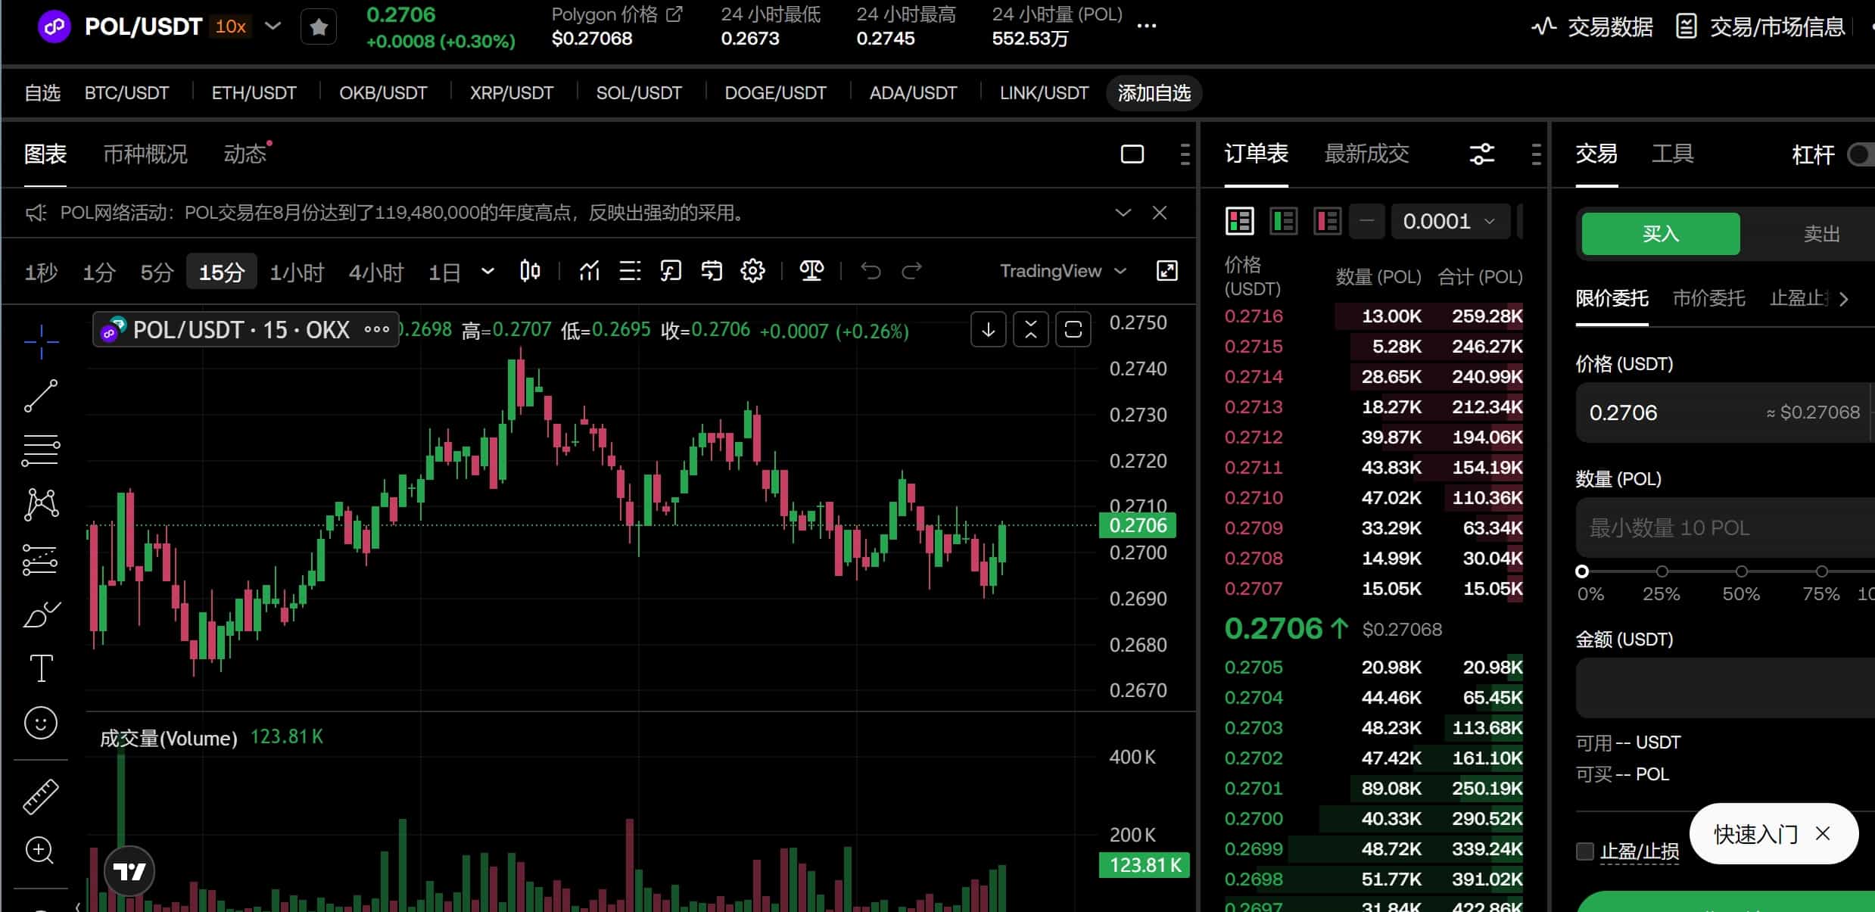Open chart panel vertical dots menu
The height and width of the screenshot is (912, 1875).
point(1185,154)
